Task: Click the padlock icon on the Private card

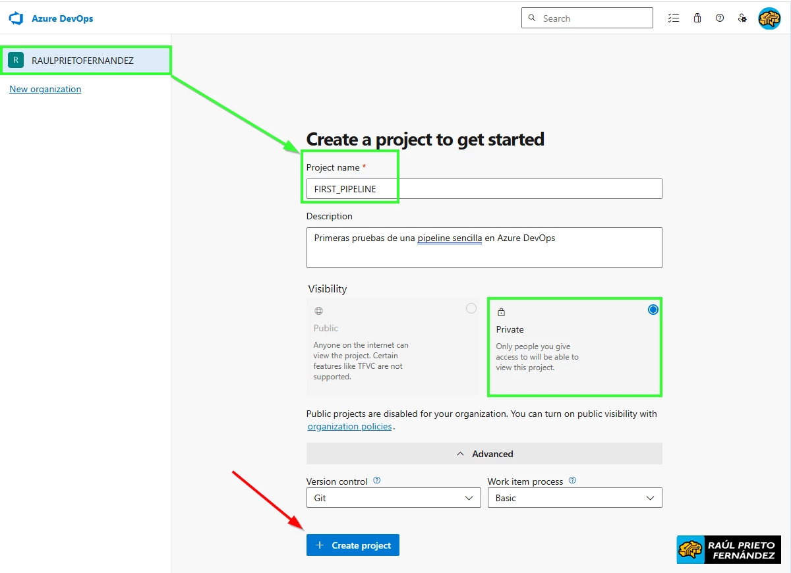Action: pos(502,312)
